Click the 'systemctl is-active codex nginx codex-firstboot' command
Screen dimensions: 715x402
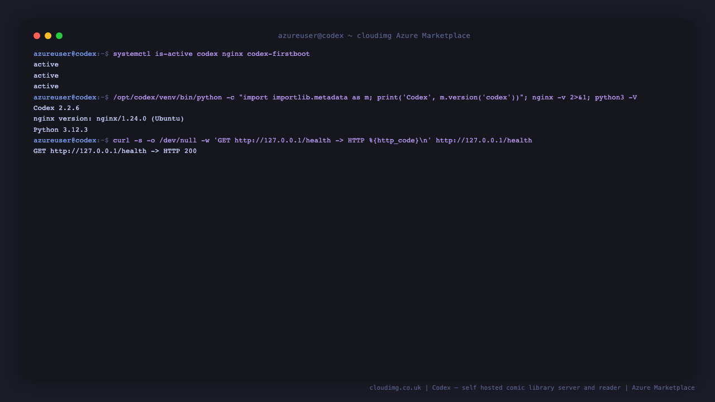[x=211, y=54]
